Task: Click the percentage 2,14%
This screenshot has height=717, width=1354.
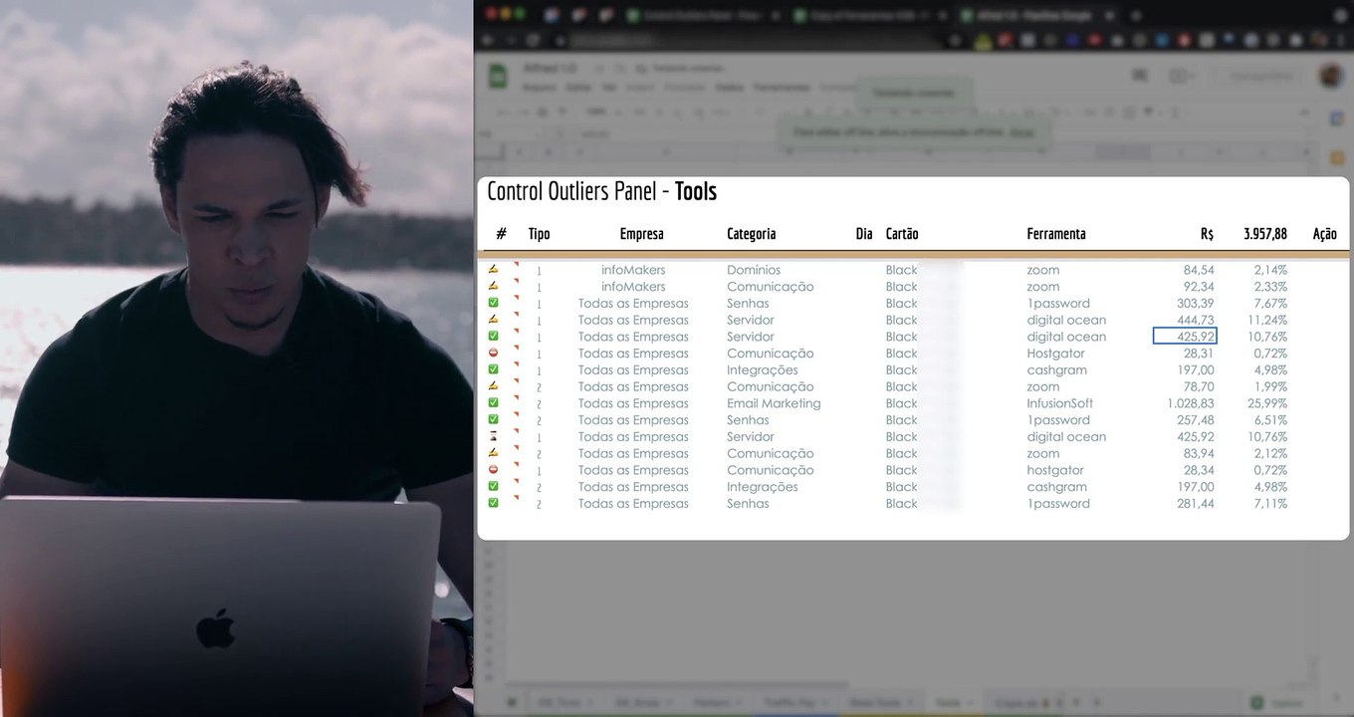Action: coord(1271,270)
